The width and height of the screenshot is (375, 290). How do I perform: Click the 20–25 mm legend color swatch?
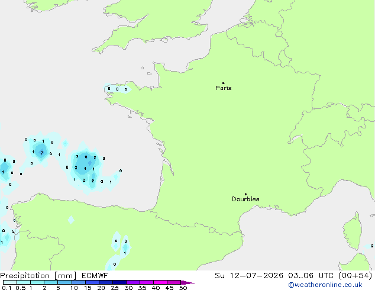click(x=105, y=282)
